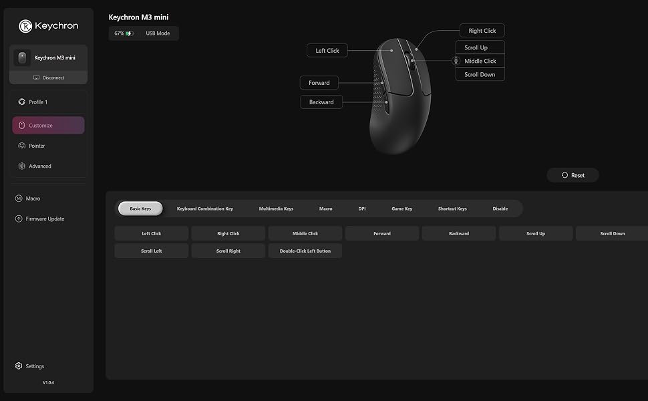Viewport: 648px width, 401px height.
Task: Assign the Backward basic key
Action: pyautogui.click(x=459, y=233)
